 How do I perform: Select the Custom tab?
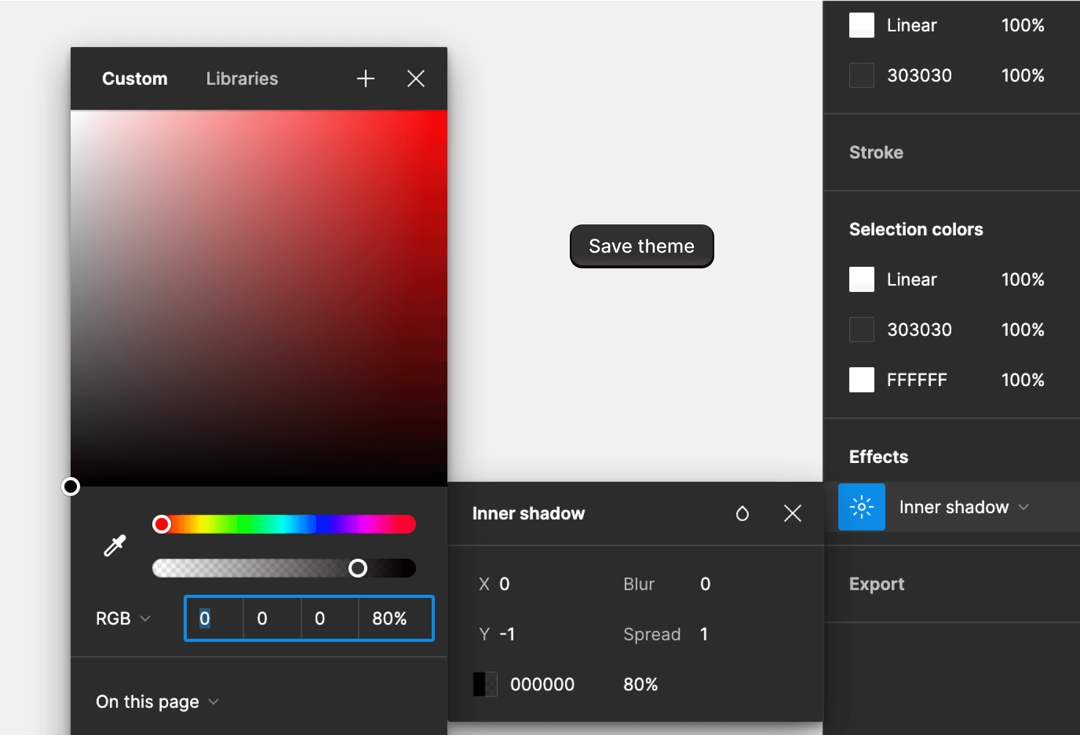click(x=134, y=78)
